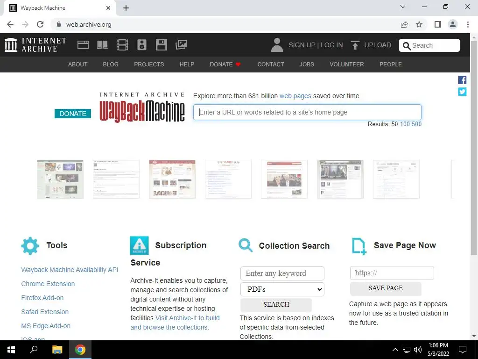
Task: Open Chrome tab search chevron
Action: click(x=403, y=7)
